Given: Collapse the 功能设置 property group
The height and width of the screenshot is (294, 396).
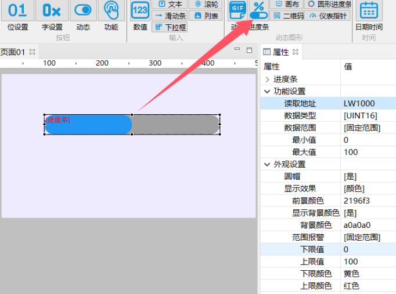Looking at the screenshot, I should coord(267,92).
